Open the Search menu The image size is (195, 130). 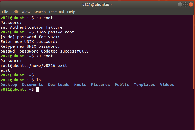(39, 12)
